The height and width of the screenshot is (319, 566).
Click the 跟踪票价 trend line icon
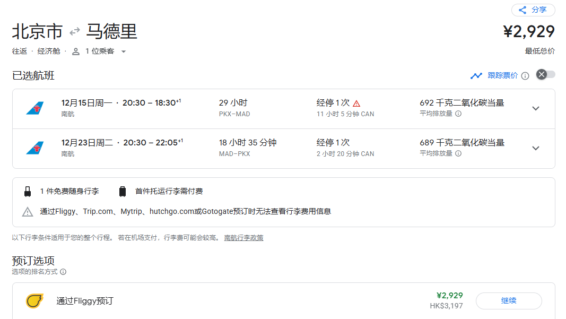(x=476, y=75)
